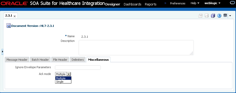Click the ORACLE logo text
This screenshot has height=93, width=236.
point(14,3)
